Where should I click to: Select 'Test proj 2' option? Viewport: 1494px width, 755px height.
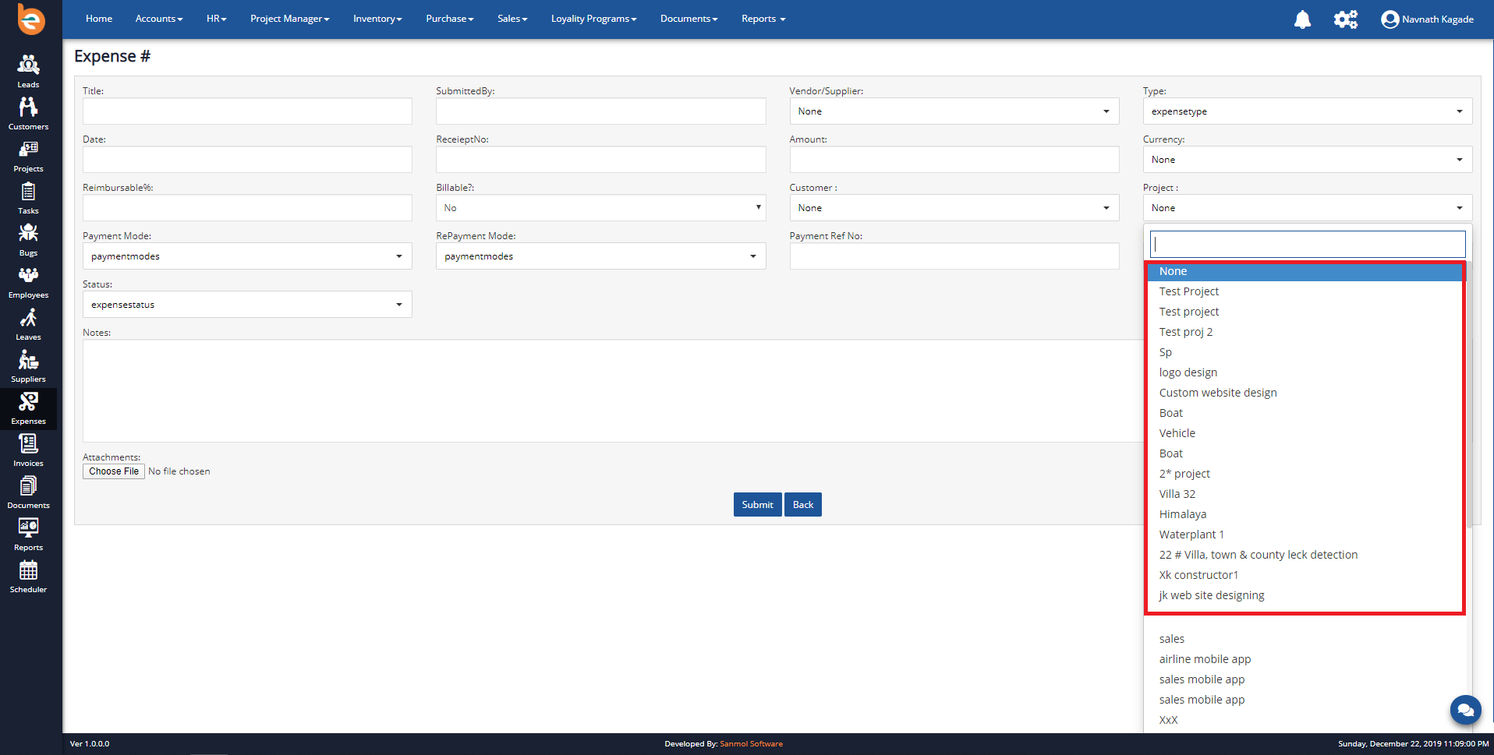[1305, 332]
